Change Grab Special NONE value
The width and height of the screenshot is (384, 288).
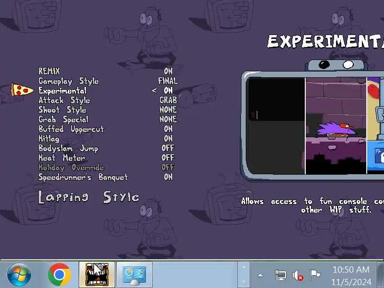pyautogui.click(x=168, y=119)
